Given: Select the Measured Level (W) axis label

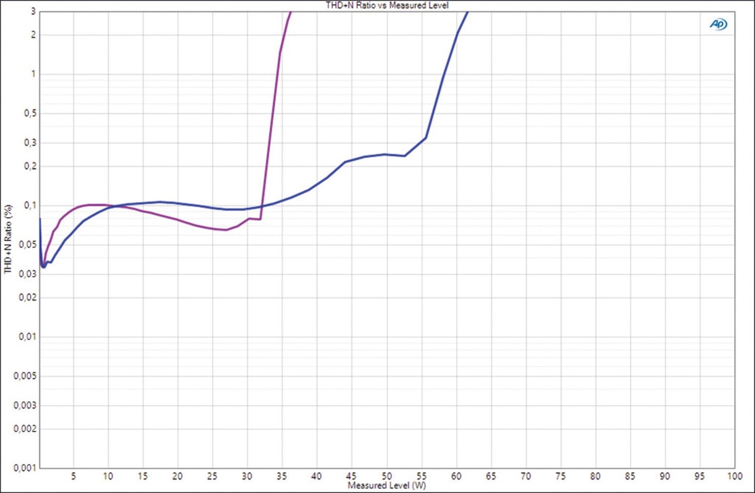Looking at the screenshot, I should coord(387,485).
